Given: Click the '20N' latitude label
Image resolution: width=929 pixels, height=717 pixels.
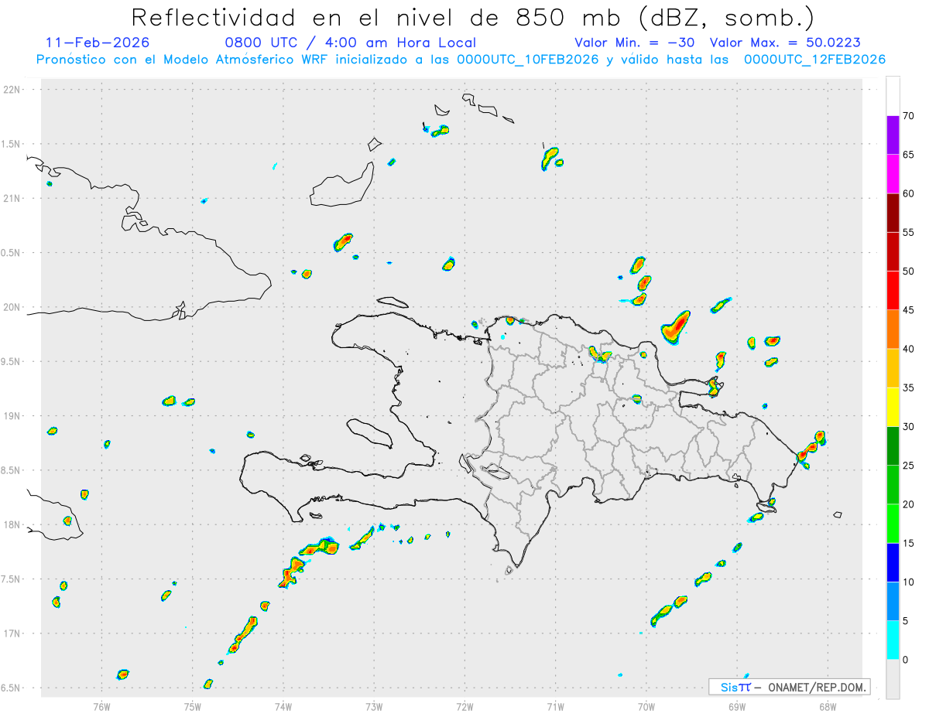Looking at the screenshot, I should pos(12,307).
